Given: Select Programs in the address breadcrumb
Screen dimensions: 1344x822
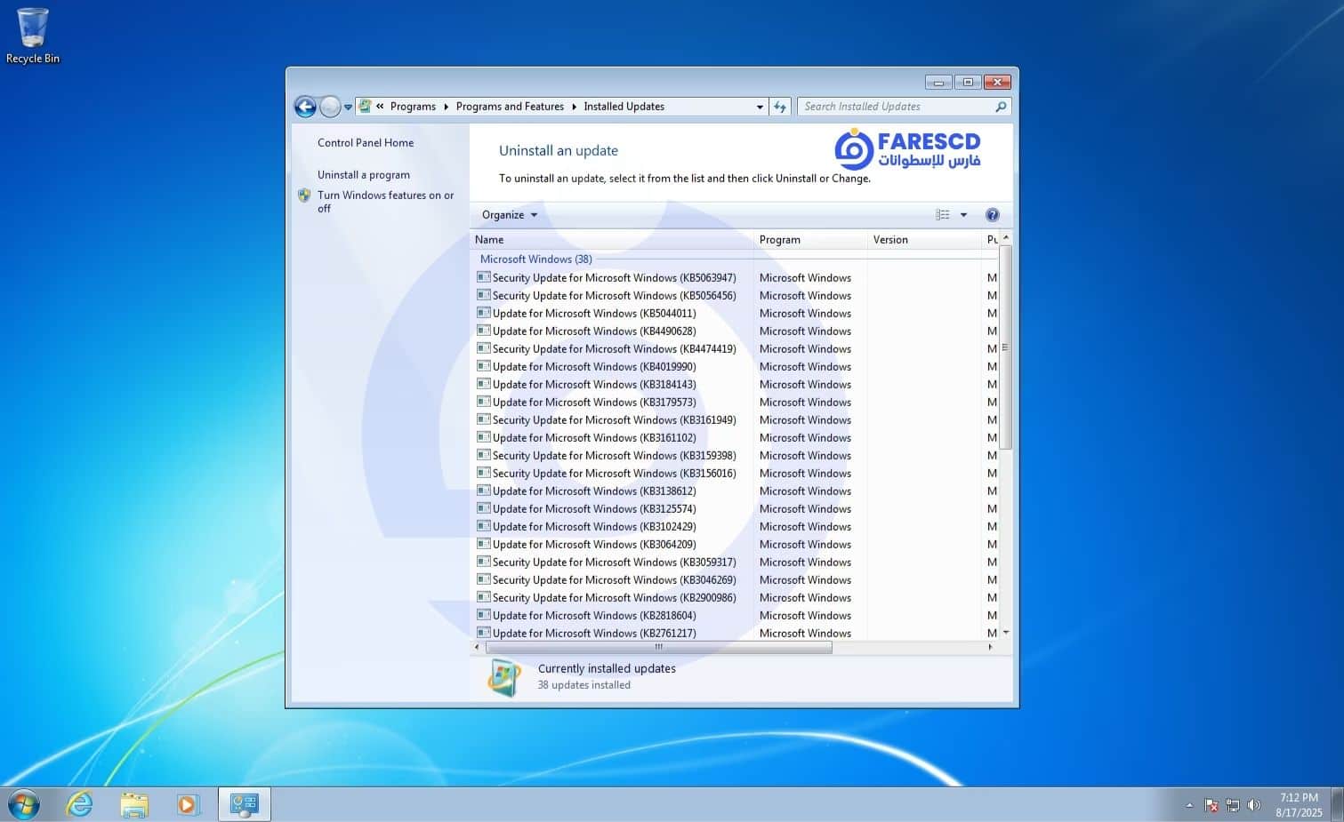Looking at the screenshot, I should tap(413, 107).
